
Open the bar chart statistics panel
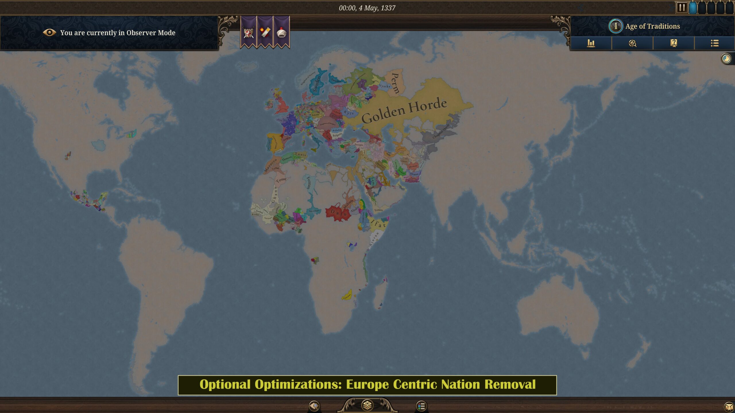tap(591, 43)
